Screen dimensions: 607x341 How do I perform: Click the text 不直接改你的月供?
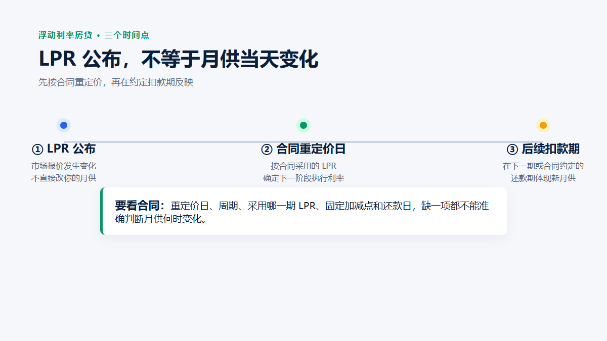coord(64,178)
